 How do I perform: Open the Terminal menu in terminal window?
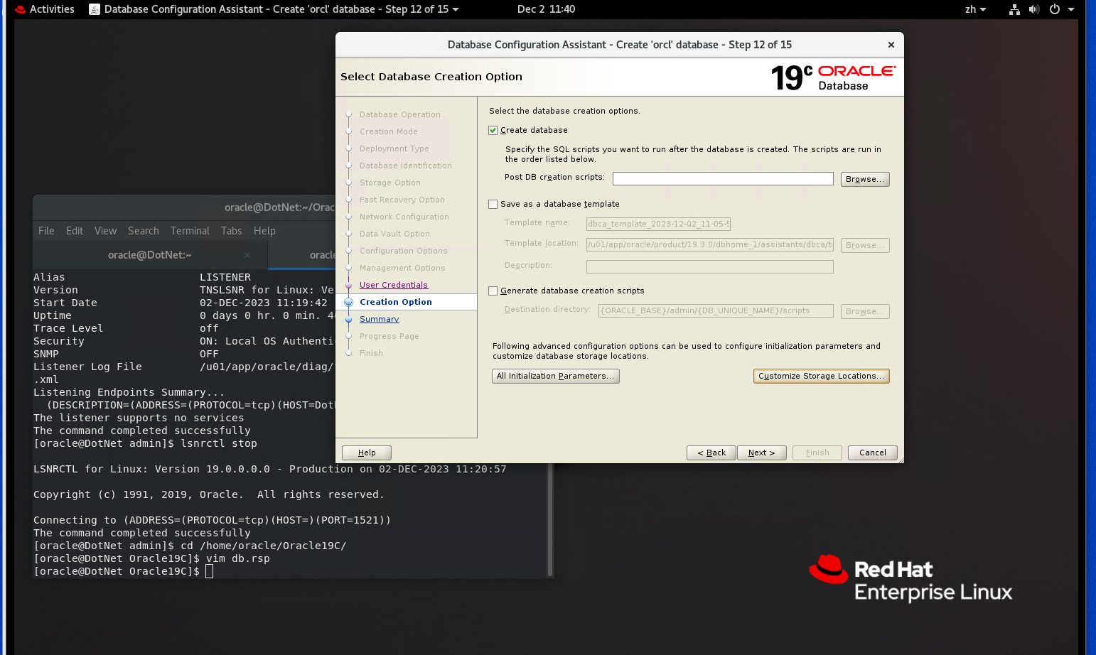[x=190, y=231]
